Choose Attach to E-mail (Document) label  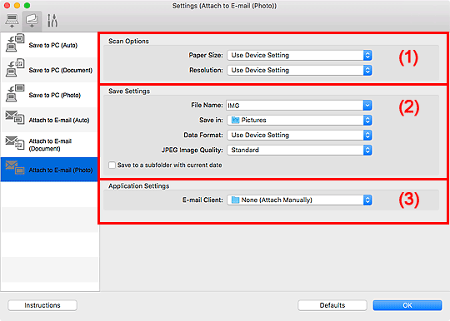coord(50,145)
